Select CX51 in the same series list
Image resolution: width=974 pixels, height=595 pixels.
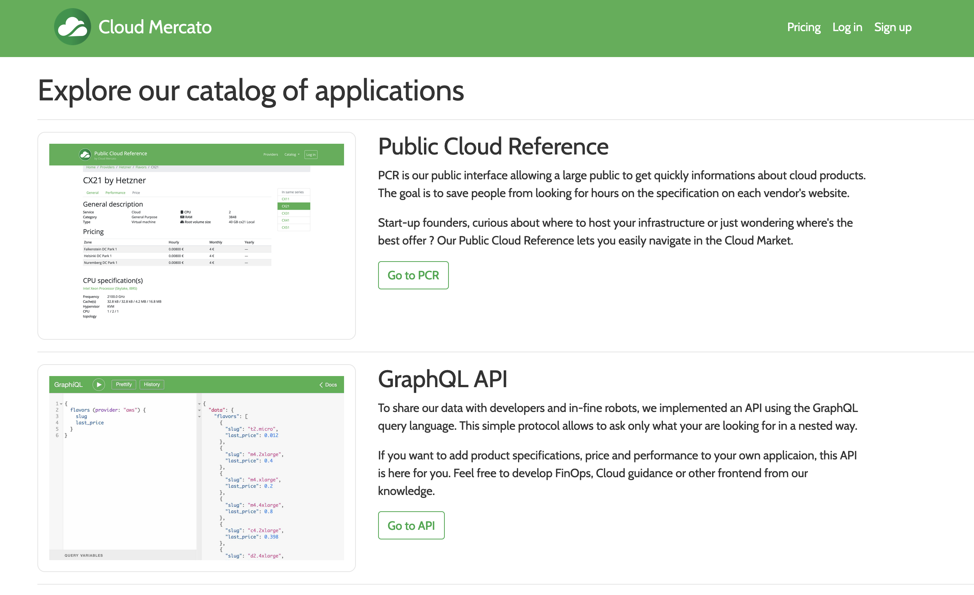294,227
